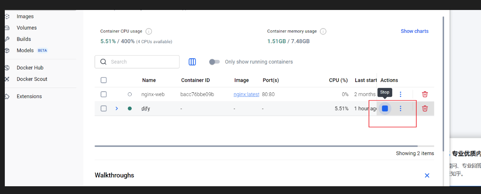Image resolution: width=481 pixels, height=194 pixels.
Task: Click the Show charts link
Action: (414, 31)
